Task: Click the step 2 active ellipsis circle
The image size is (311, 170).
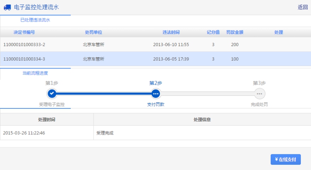Action: click(155, 93)
